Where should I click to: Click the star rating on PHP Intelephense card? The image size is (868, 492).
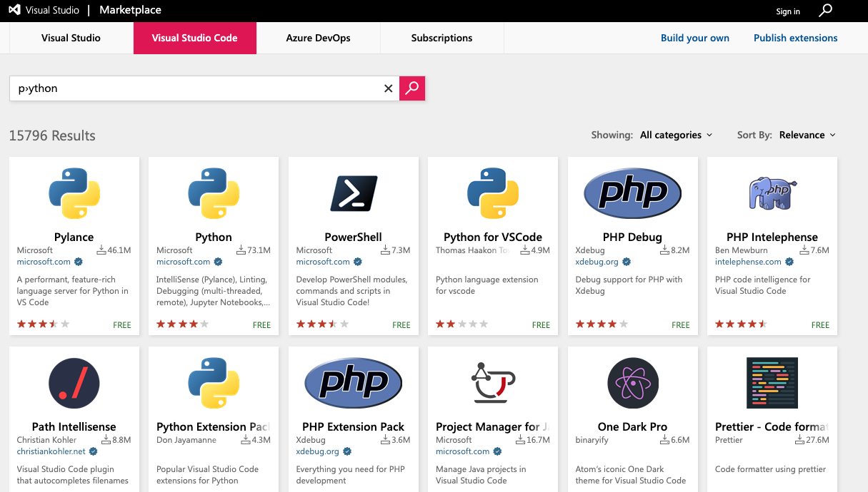(742, 324)
